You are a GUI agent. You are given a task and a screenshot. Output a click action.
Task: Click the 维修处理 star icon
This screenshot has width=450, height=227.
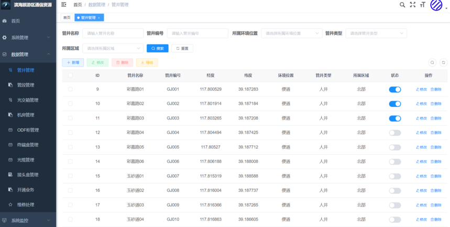click(10, 204)
